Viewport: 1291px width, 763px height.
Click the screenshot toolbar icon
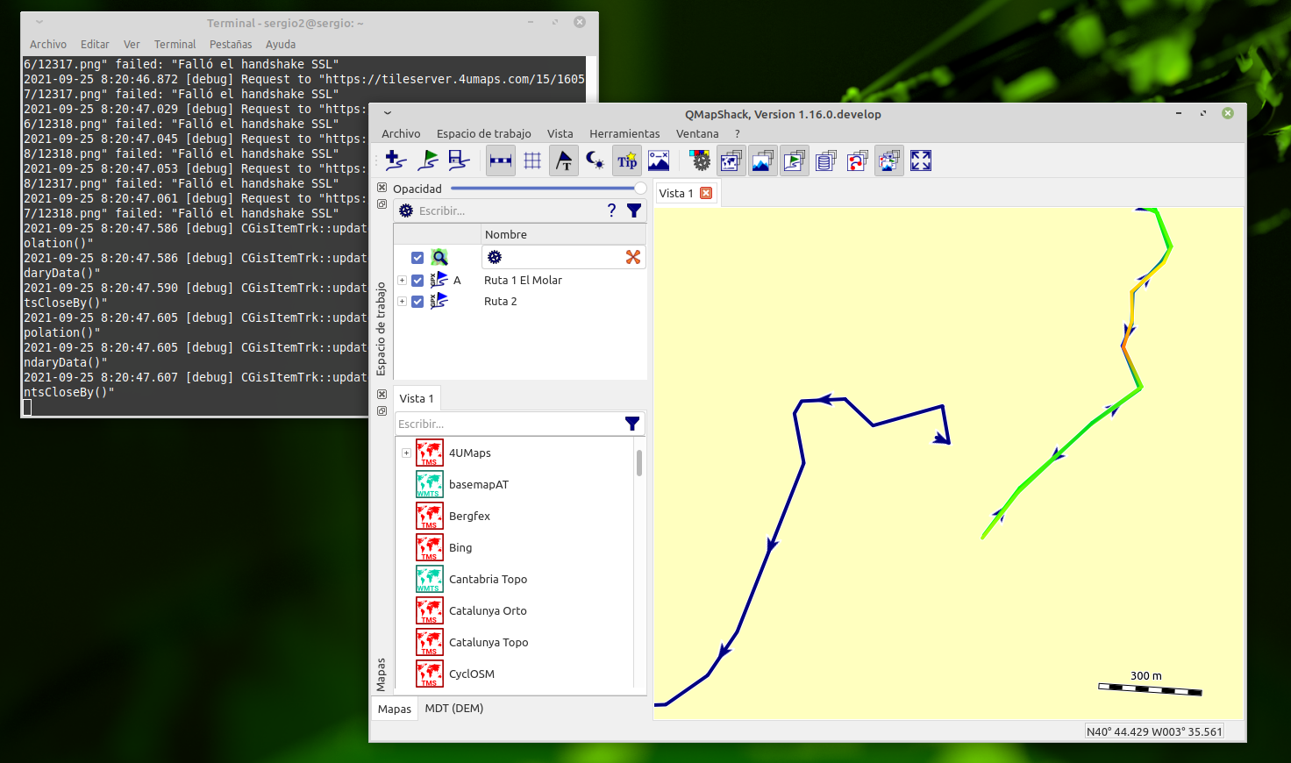click(x=658, y=160)
